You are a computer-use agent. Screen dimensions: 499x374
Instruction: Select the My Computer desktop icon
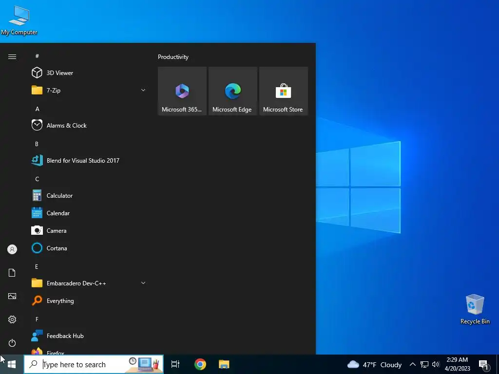pos(19,20)
